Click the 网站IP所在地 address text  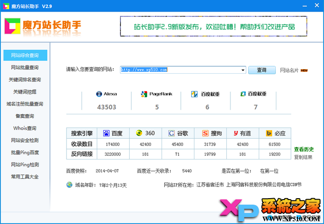[249, 185]
